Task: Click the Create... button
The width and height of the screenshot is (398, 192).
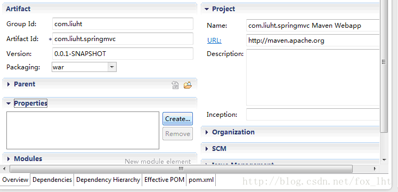Action: click(x=177, y=118)
